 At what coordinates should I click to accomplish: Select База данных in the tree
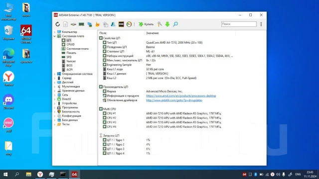70,120
